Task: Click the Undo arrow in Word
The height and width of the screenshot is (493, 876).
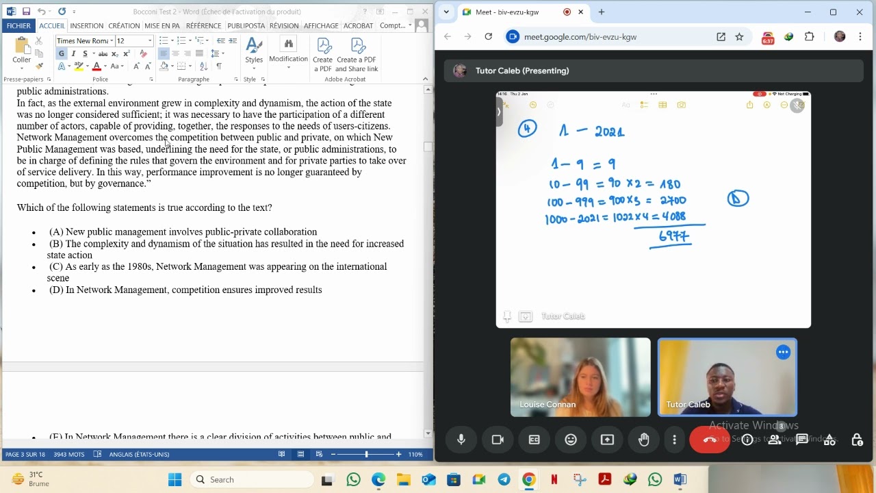Action: point(42,12)
